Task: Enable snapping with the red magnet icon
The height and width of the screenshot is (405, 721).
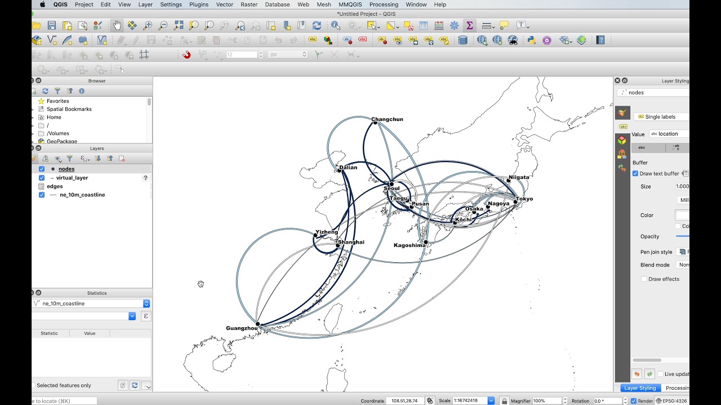Action: tap(186, 55)
